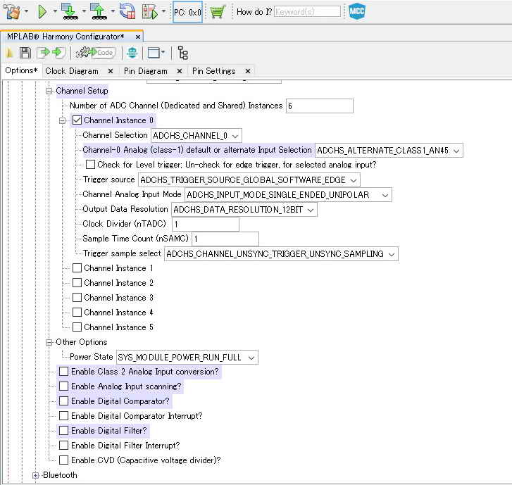The height and width of the screenshot is (485, 512).
Task: Open dropdown arrow next to Program Device icon
Action: coord(84,12)
